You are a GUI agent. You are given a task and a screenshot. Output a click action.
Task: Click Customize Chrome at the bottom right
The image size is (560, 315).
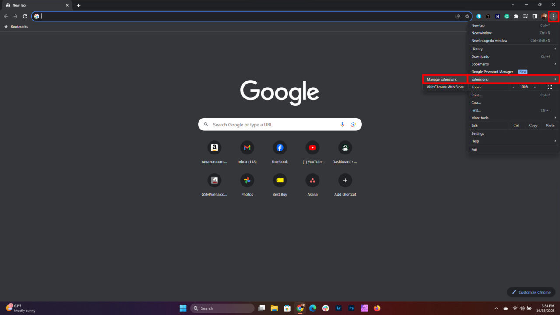(x=531, y=292)
